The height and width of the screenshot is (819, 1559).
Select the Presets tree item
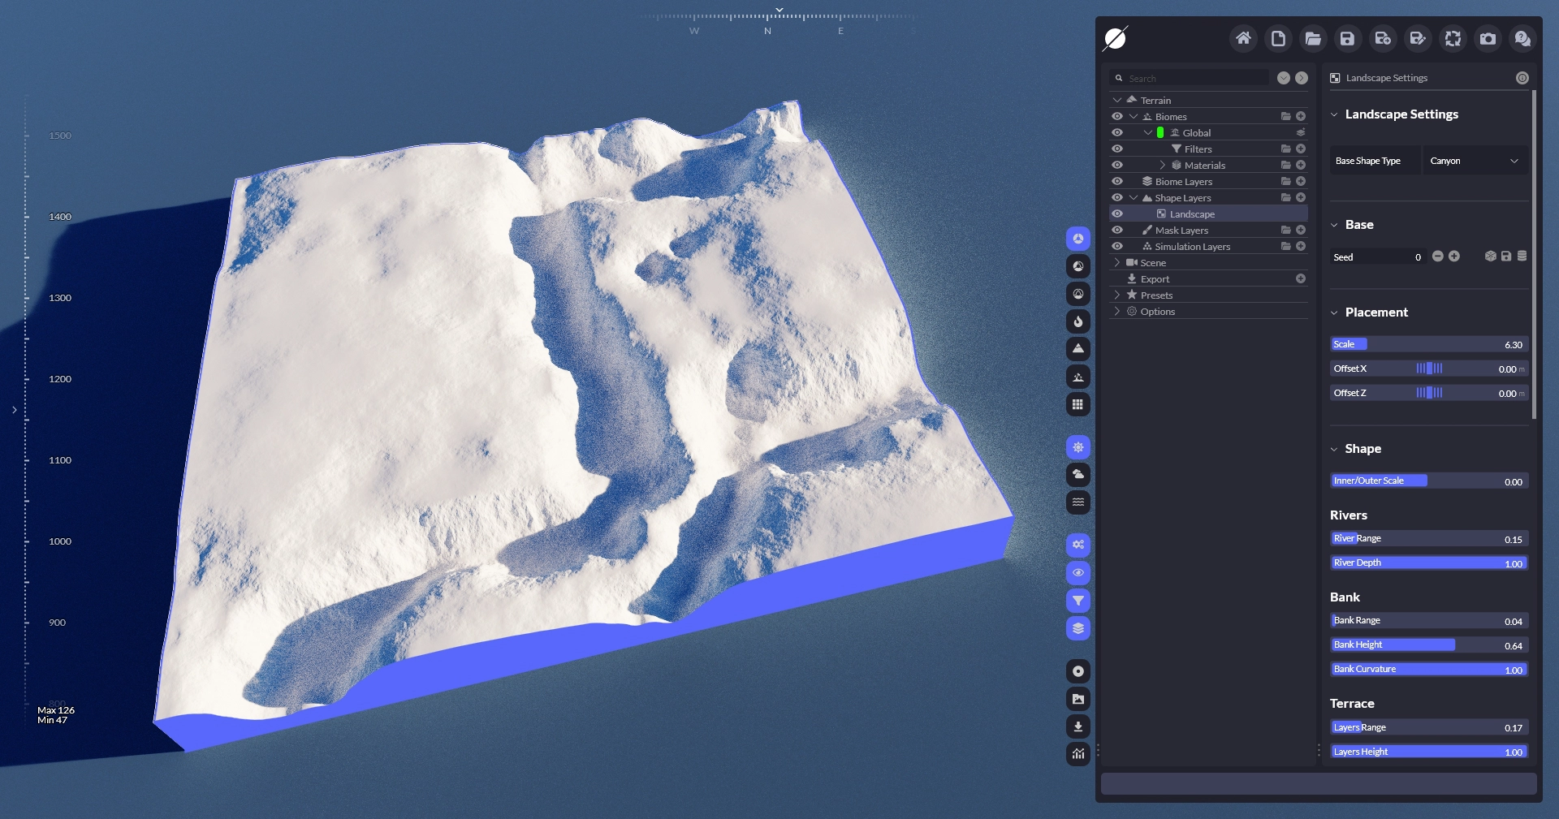pyautogui.click(x=1156, y=295)
